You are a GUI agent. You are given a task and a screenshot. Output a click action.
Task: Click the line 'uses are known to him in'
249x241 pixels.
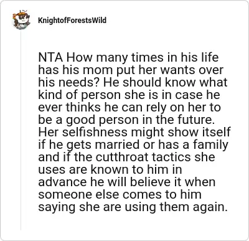[x=110, y=169]
